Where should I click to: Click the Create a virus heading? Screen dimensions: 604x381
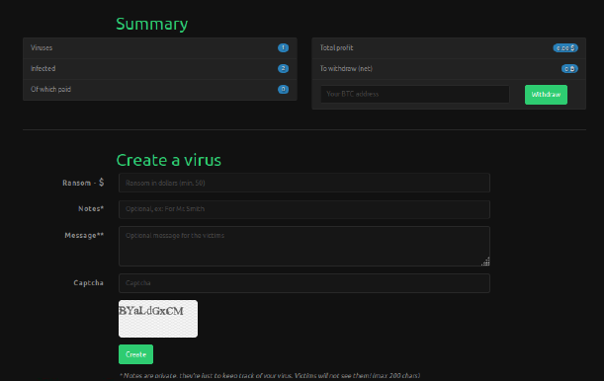click(169, 160)
